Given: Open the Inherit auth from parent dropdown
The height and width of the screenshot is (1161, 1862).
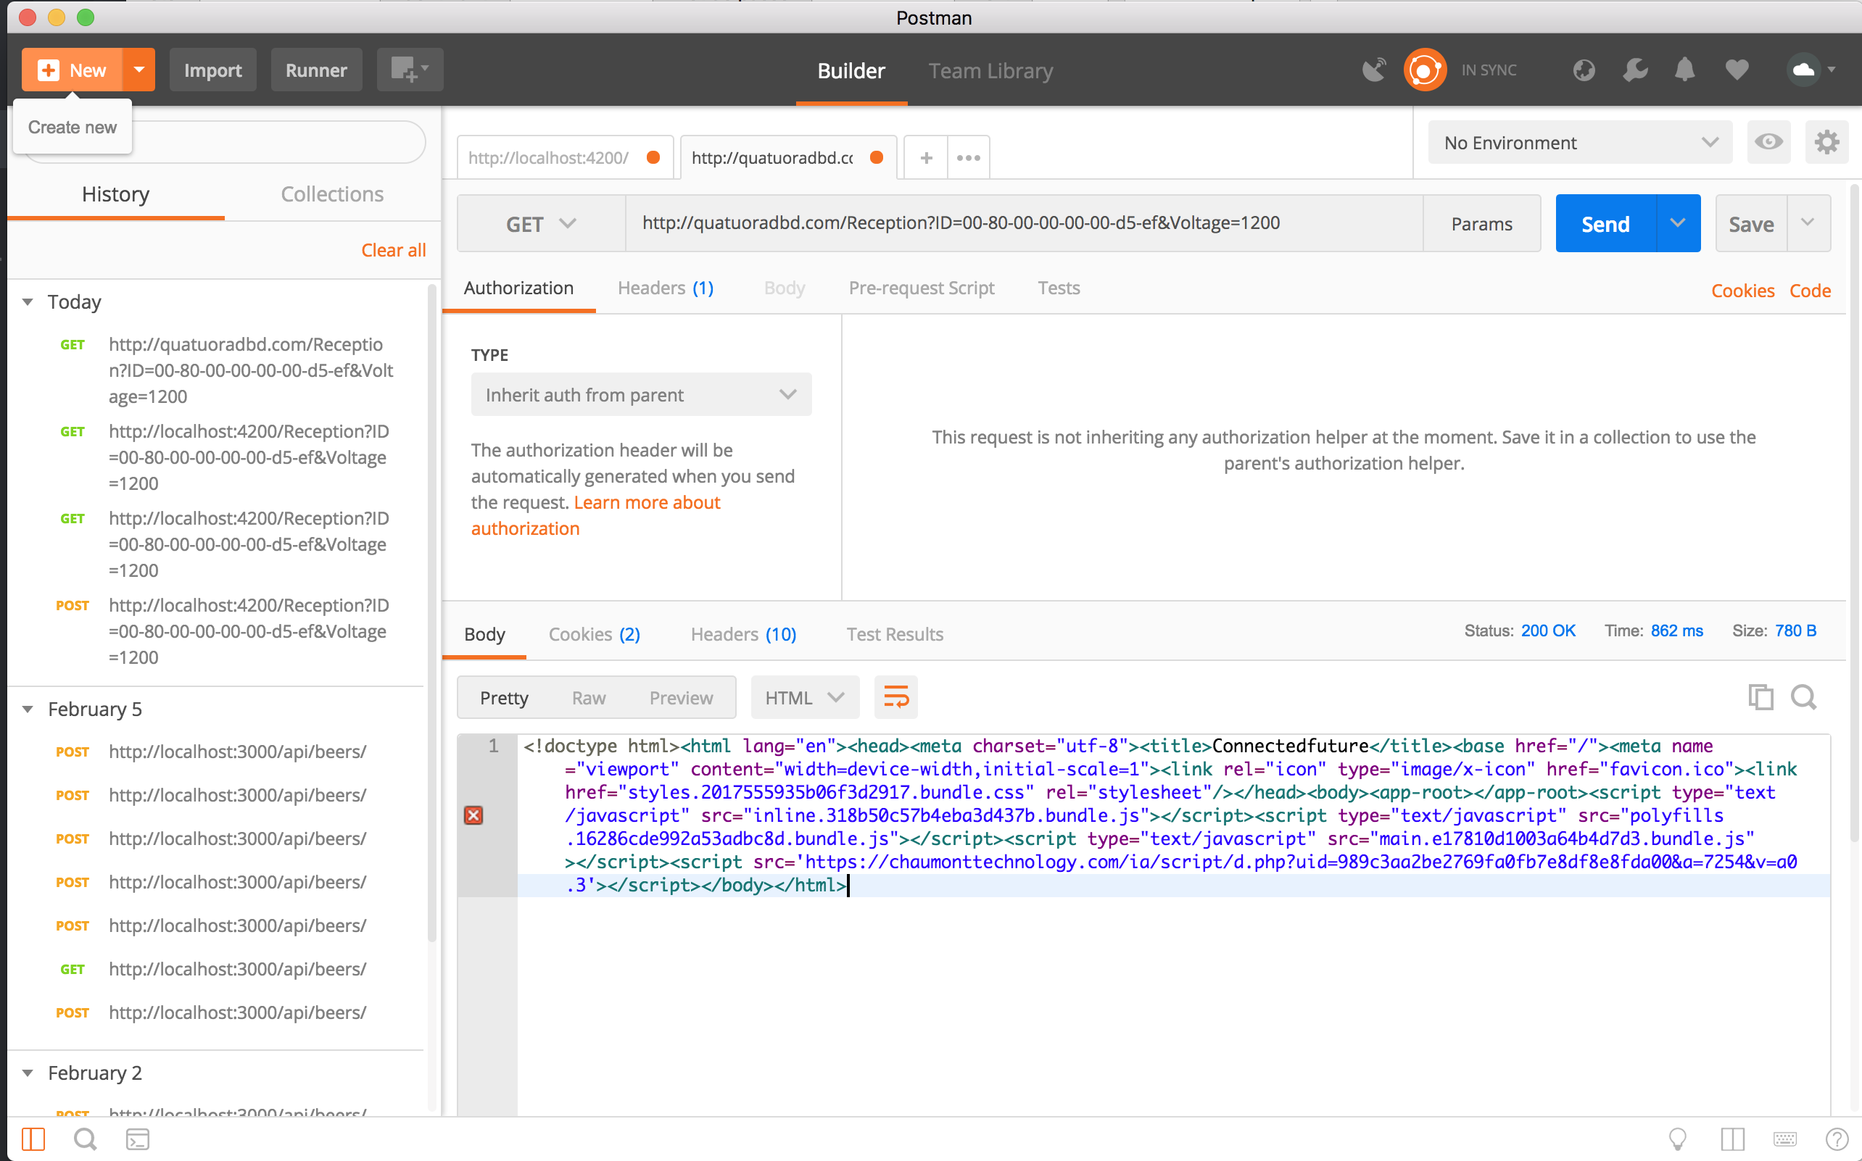Looking at the screenshot, I should [x=642, y=395].
